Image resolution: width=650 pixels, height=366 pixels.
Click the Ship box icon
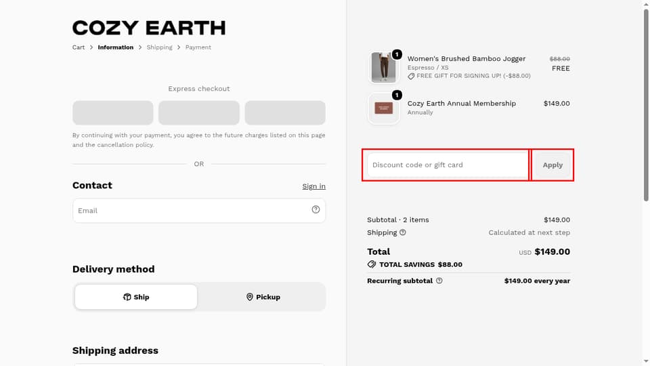[127, 297]
